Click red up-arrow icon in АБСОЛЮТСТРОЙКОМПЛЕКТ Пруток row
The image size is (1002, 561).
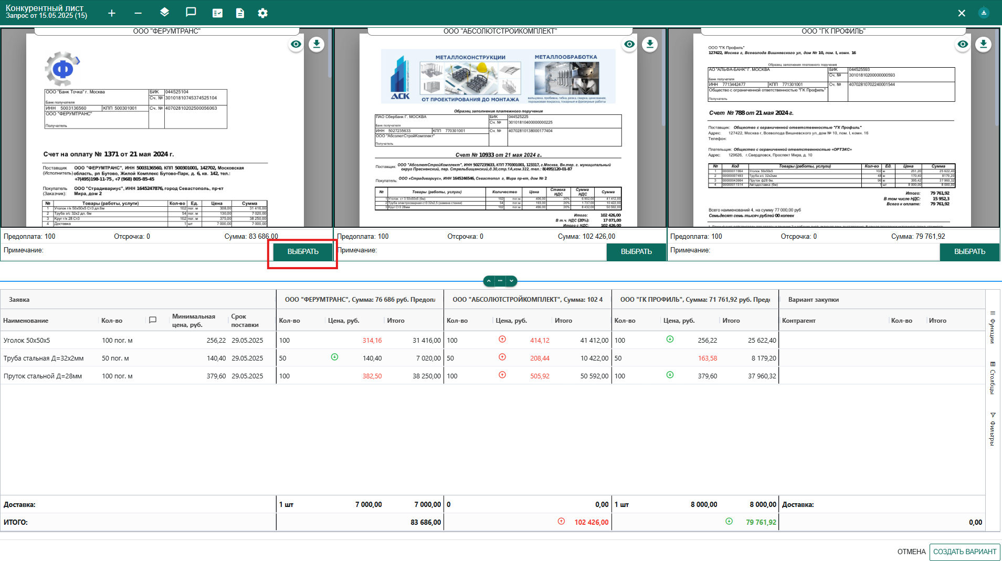(x=502, y=375)
